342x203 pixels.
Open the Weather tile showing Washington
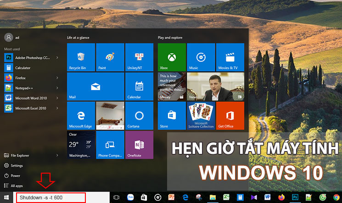pyautogui.click(x=81, y=144)
